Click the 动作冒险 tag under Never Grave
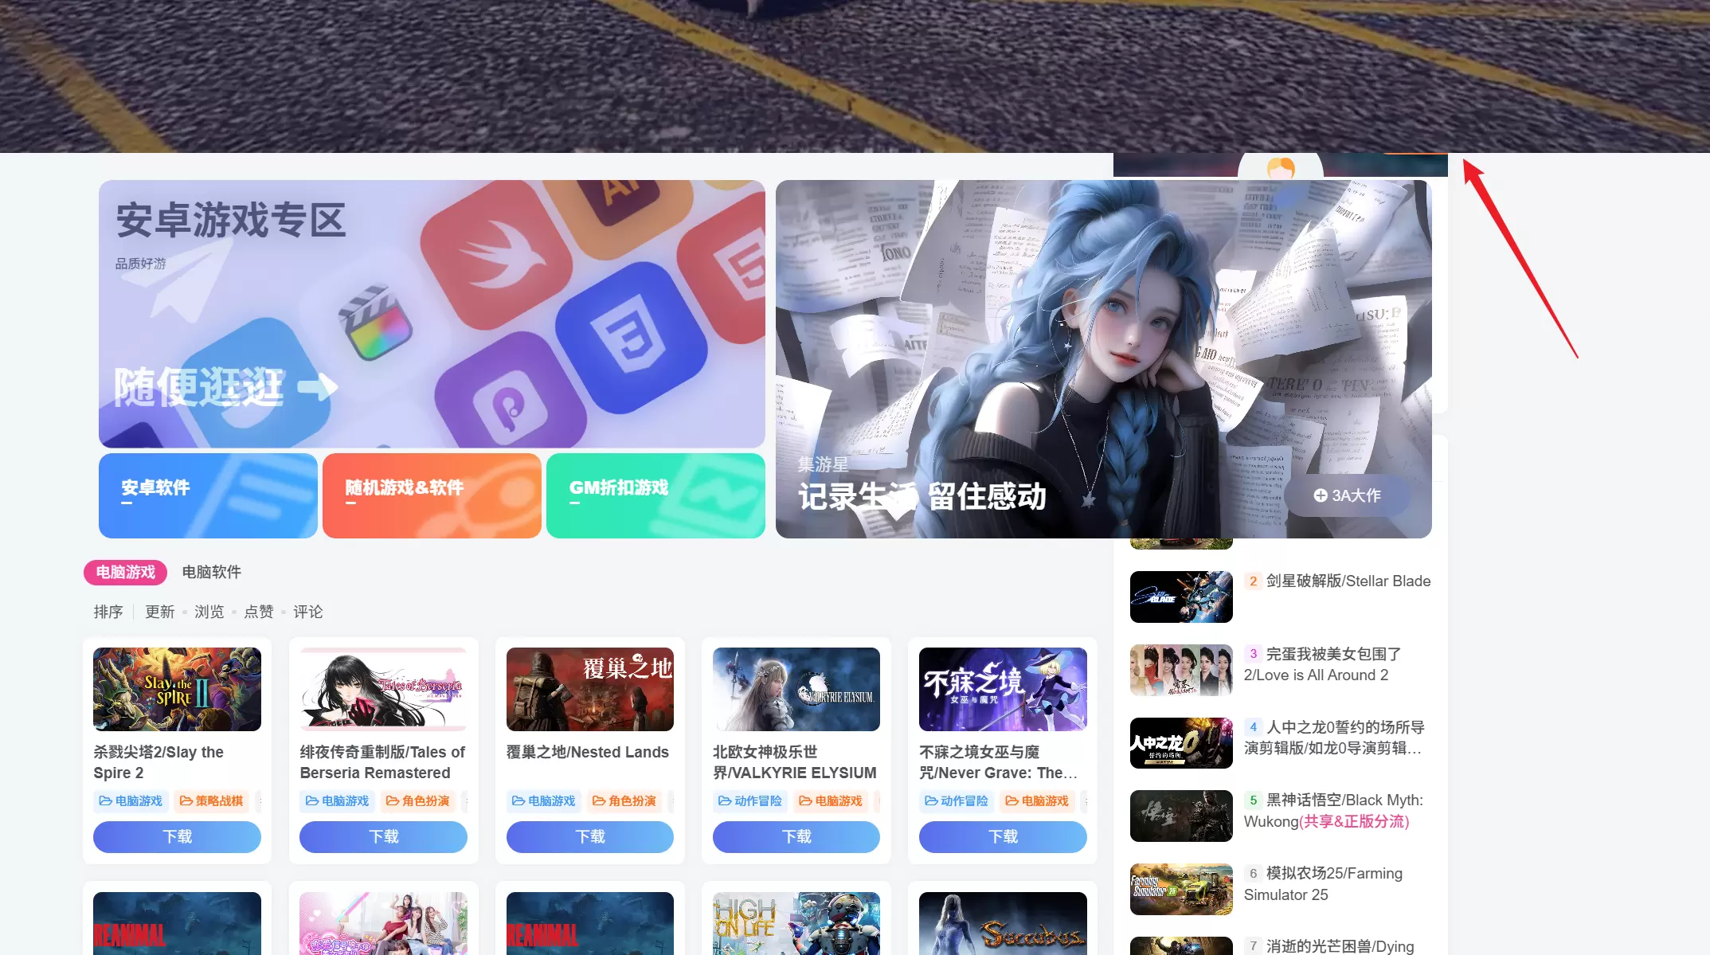1710x955 pixels. pos(957,800)
